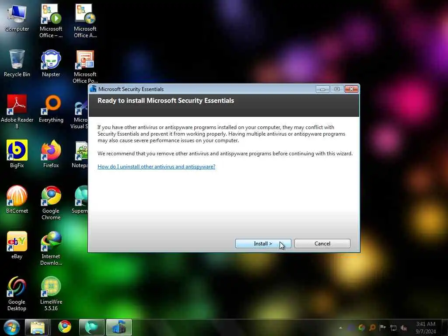Click the Microsoft Security Essentials title bar icon
Image resolution: width=448 pixels, height=336 pixels.
pyautogui.click(x=93, y=89)
